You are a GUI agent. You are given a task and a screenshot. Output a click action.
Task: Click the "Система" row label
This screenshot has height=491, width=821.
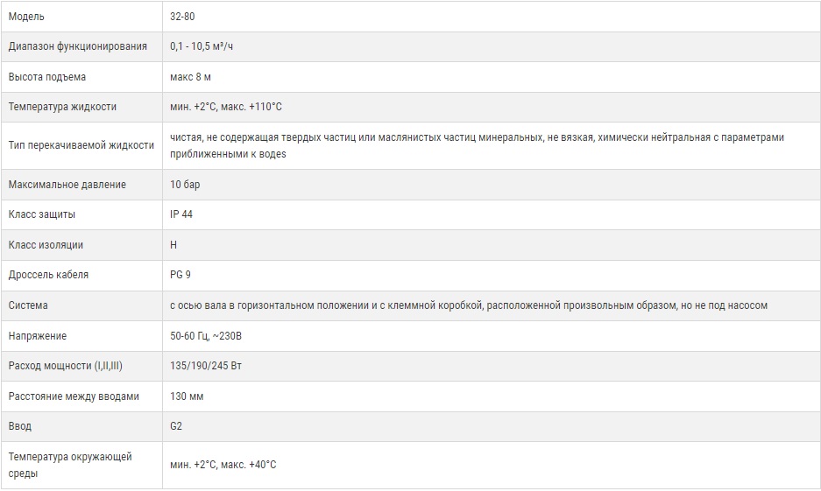pos(28,305)
